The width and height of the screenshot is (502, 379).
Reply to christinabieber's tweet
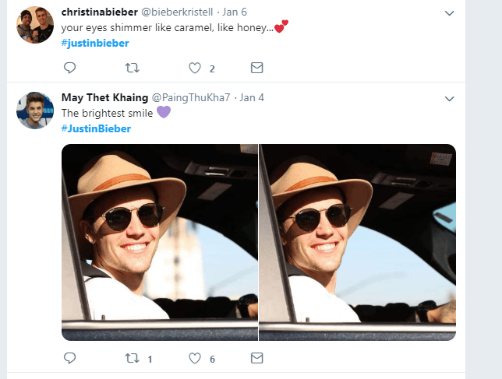[69, 68]
